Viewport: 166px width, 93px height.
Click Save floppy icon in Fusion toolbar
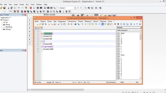click(x=4, y=8)
